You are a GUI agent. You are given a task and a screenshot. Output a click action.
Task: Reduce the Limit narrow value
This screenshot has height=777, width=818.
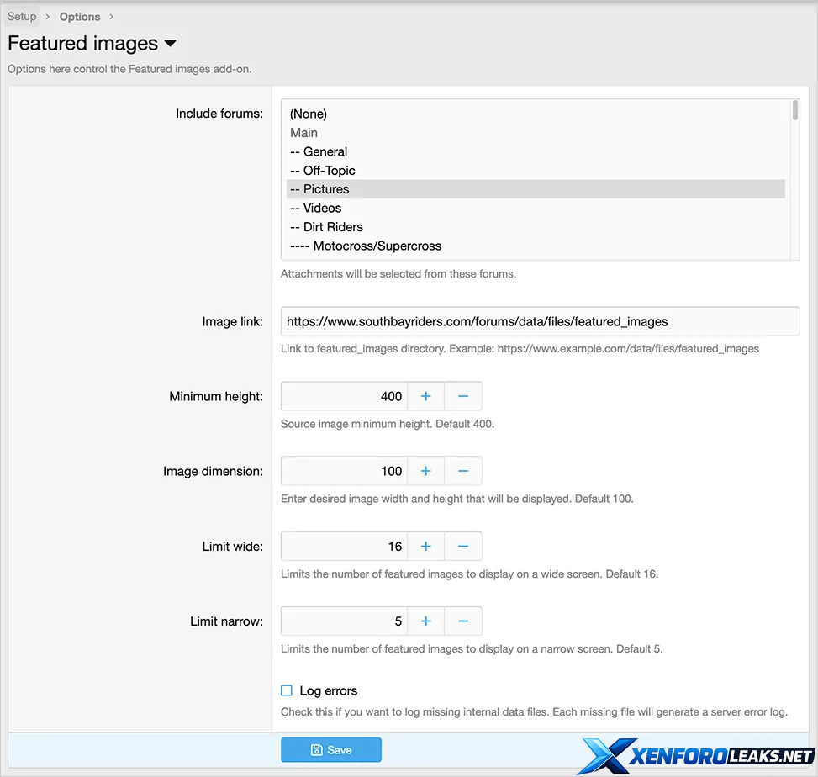point(463,621)
